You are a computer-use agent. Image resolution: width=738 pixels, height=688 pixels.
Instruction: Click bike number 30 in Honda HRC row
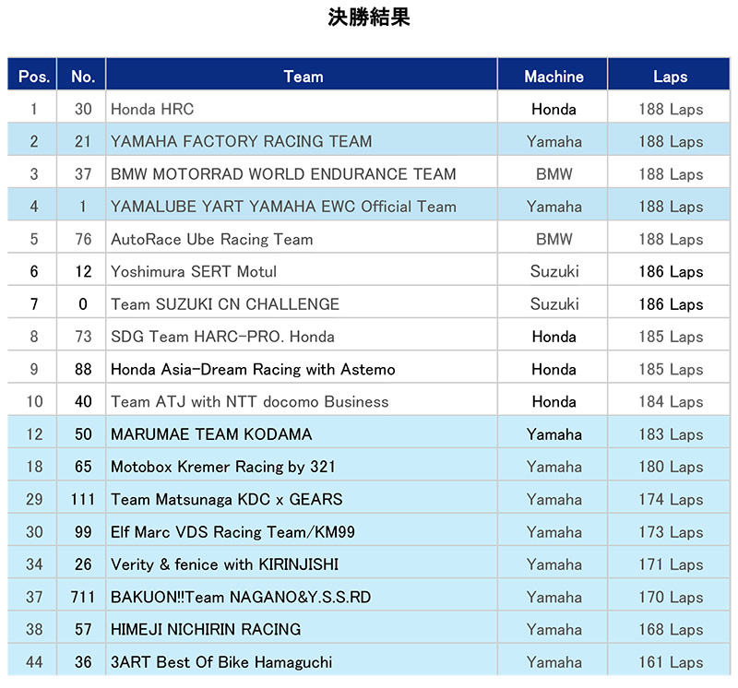click(82, 109)
